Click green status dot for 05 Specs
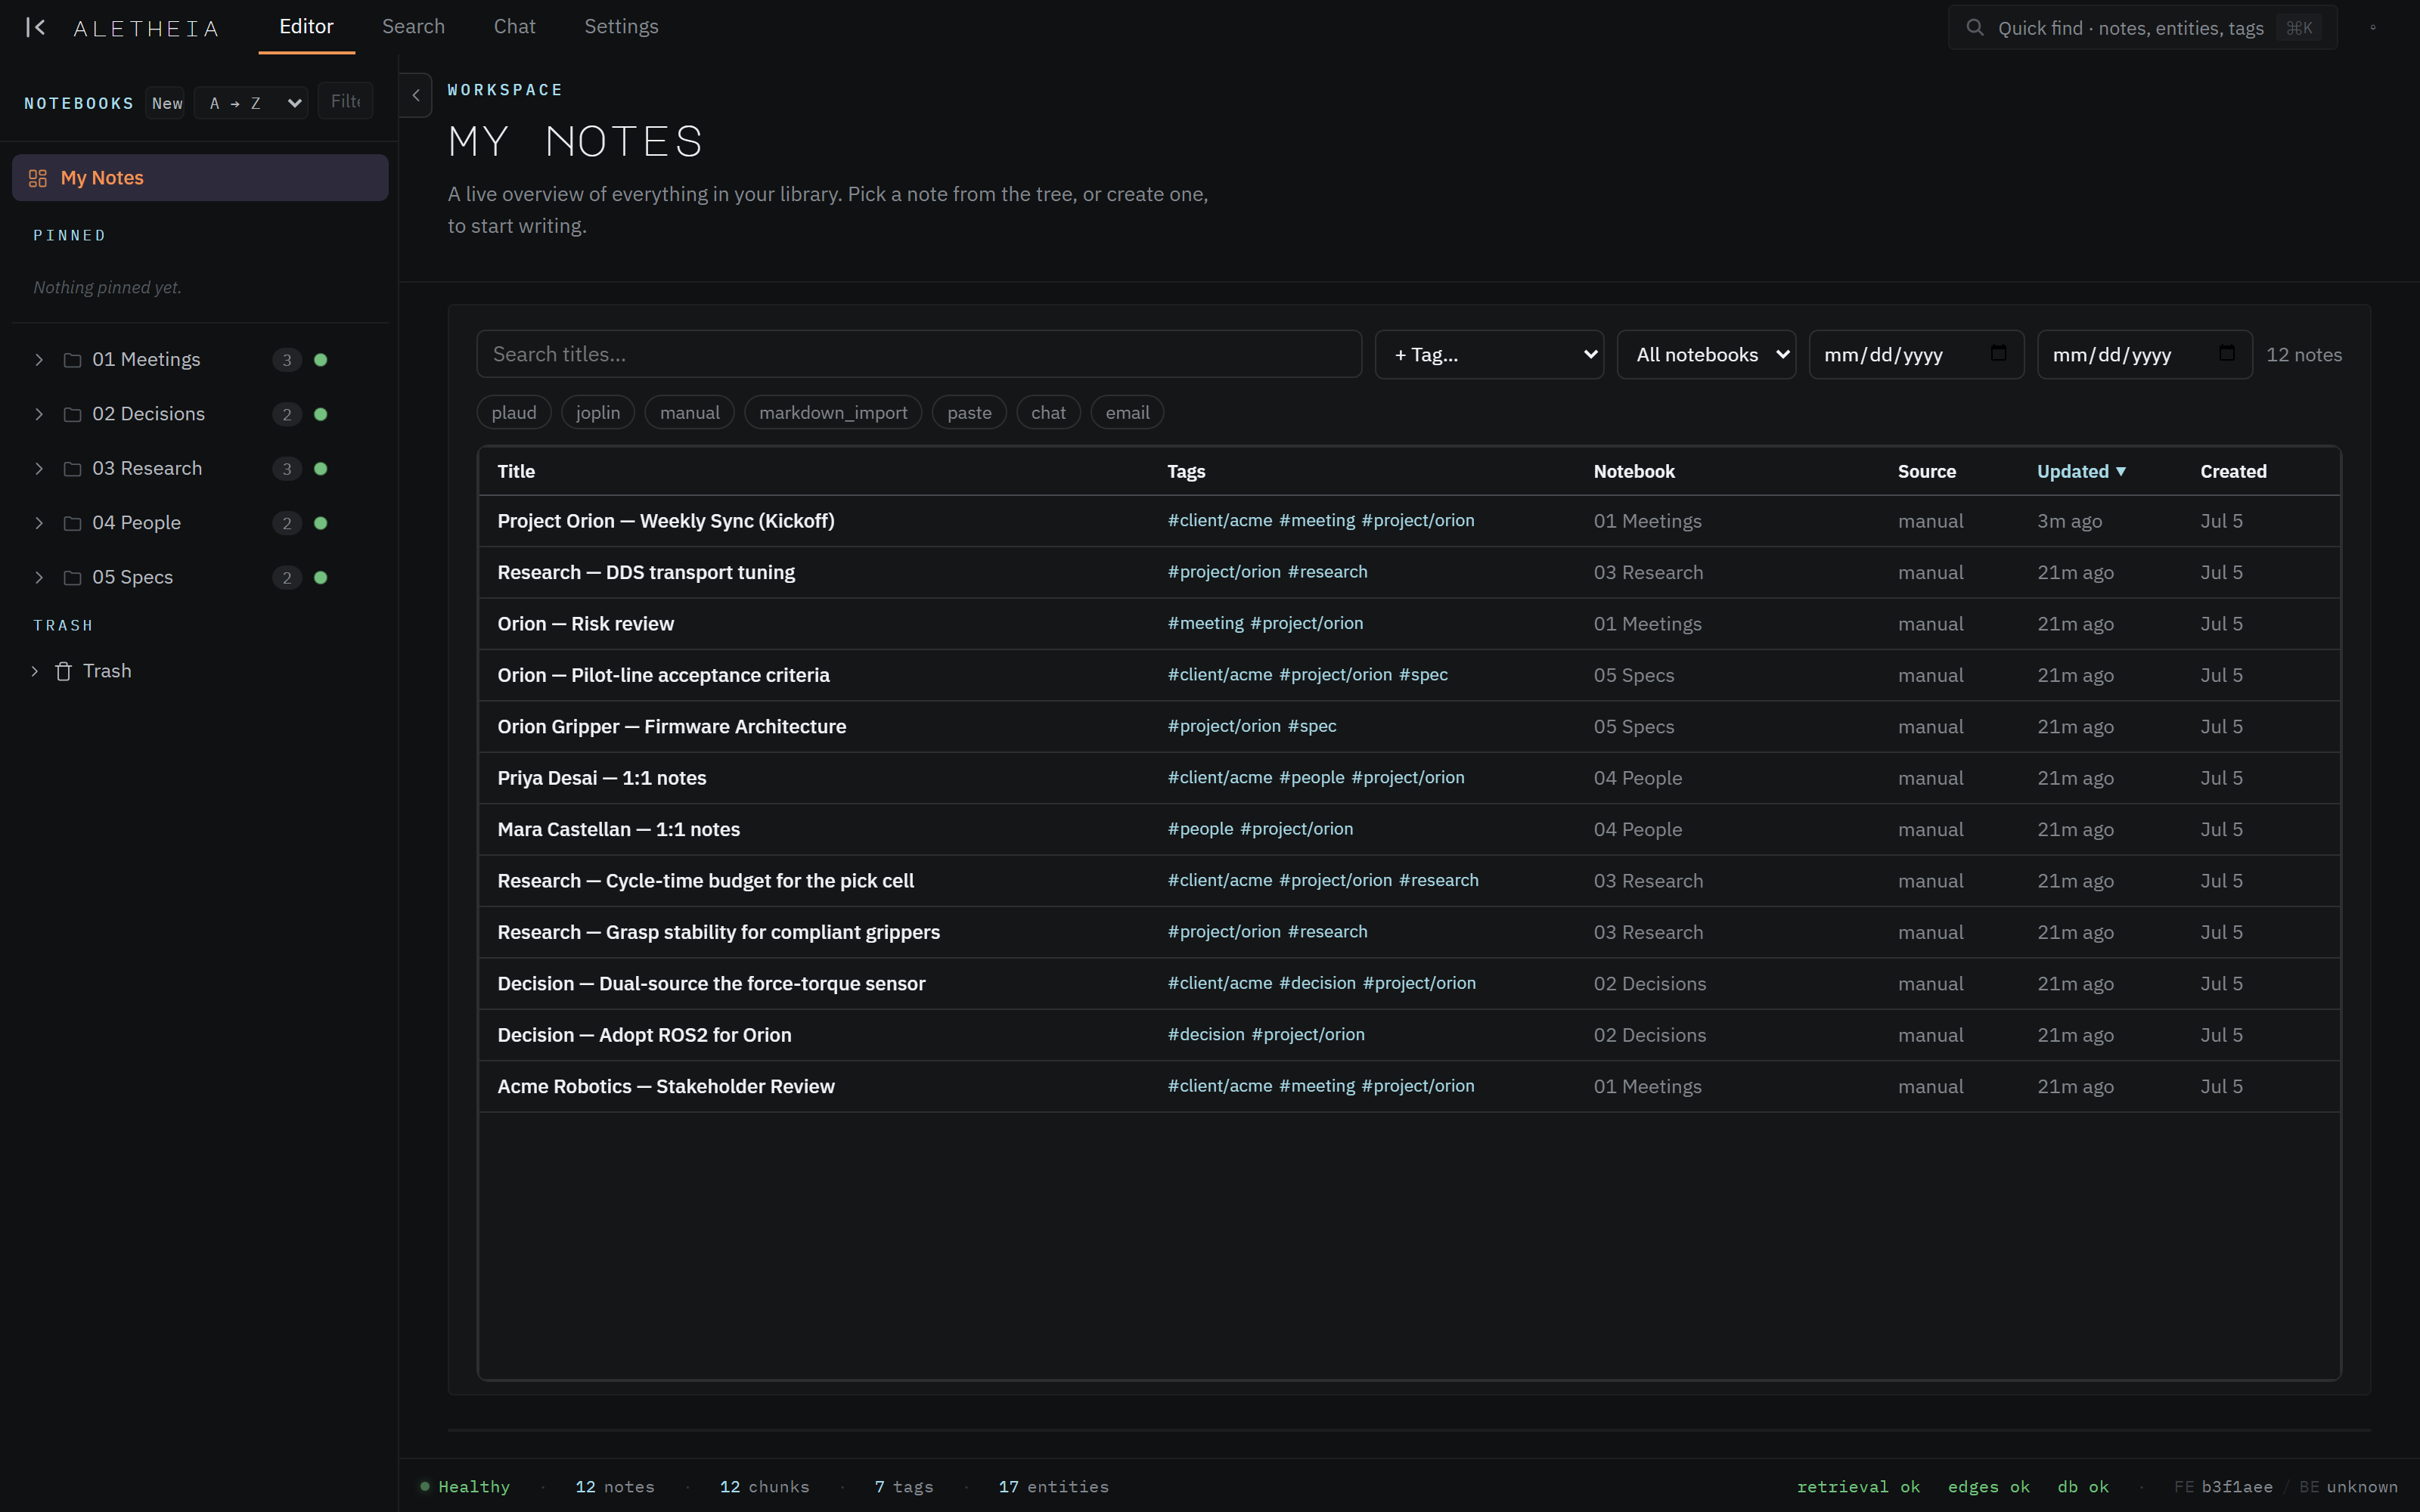2420x1512 pixels. point(321,578)
